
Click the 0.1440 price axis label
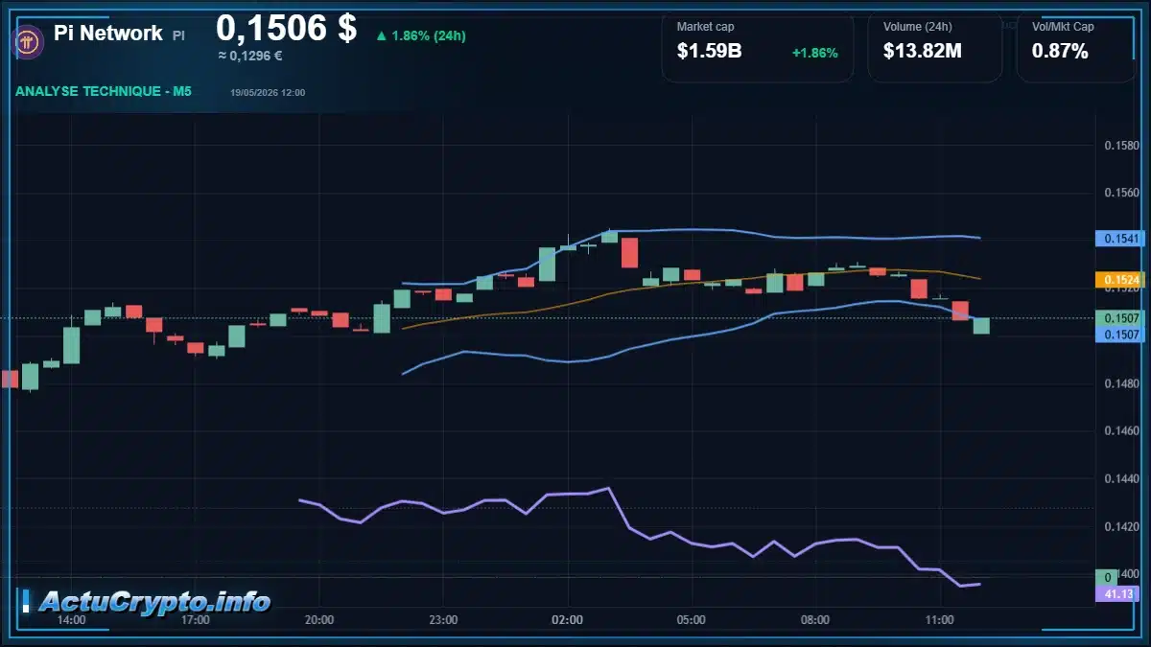(1120, 479)
